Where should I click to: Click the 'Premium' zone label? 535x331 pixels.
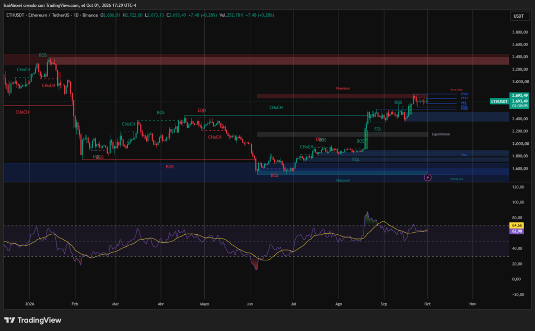(343, 88)
